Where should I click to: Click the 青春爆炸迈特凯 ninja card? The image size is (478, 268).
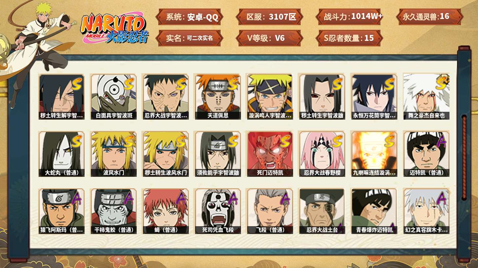pyautogui.click(x=374, y=211)
